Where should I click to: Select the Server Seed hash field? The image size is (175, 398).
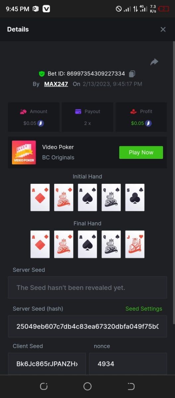(x=87, y=326)
